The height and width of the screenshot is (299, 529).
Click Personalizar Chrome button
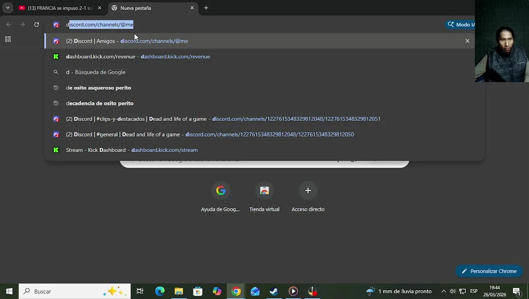coord(489,271)
